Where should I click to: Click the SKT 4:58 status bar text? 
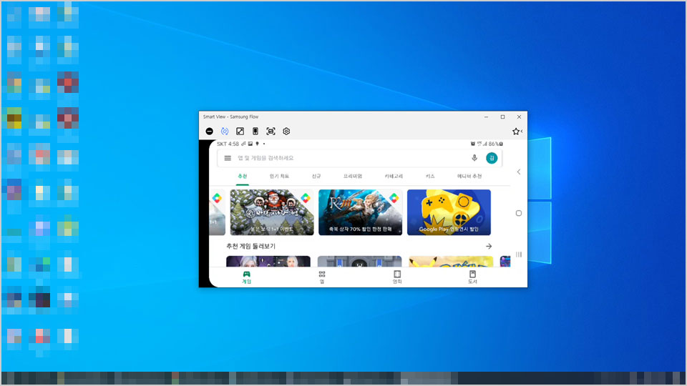228,144
